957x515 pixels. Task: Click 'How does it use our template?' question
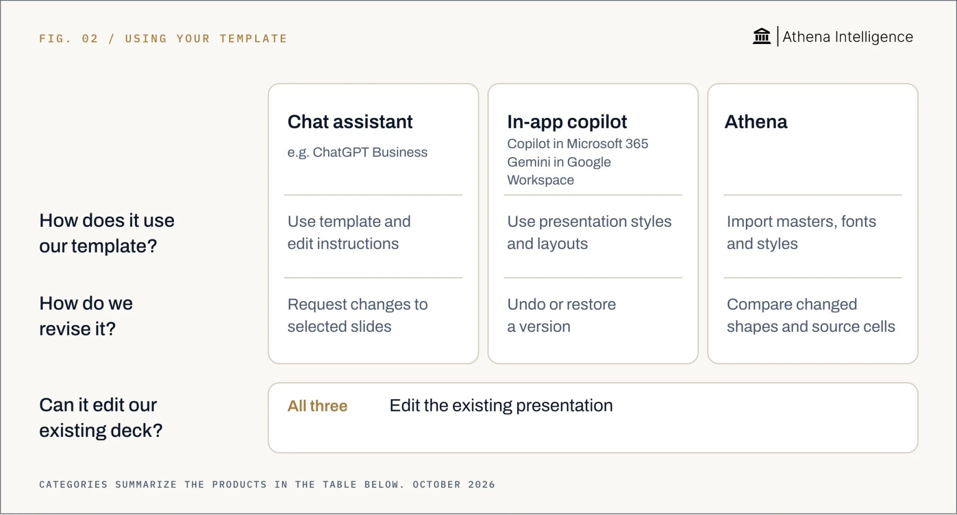pyautogui.click(x=107, y=233)
